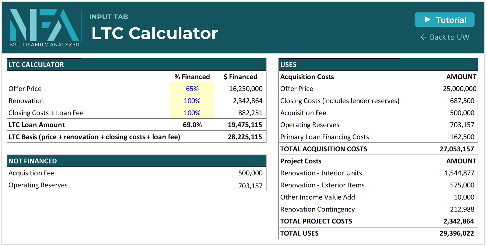Click the INPUT TAB label

[109, 17]
